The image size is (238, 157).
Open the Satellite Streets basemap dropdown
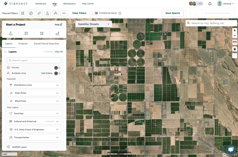click(x=93, y=24)
